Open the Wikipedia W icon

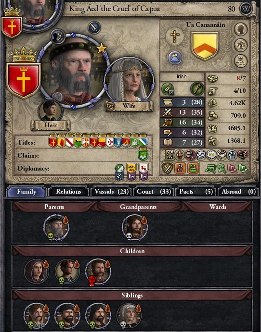[x=246, y=9]
